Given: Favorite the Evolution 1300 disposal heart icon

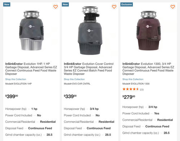Looking at the screenshot, I should point(173,7).
